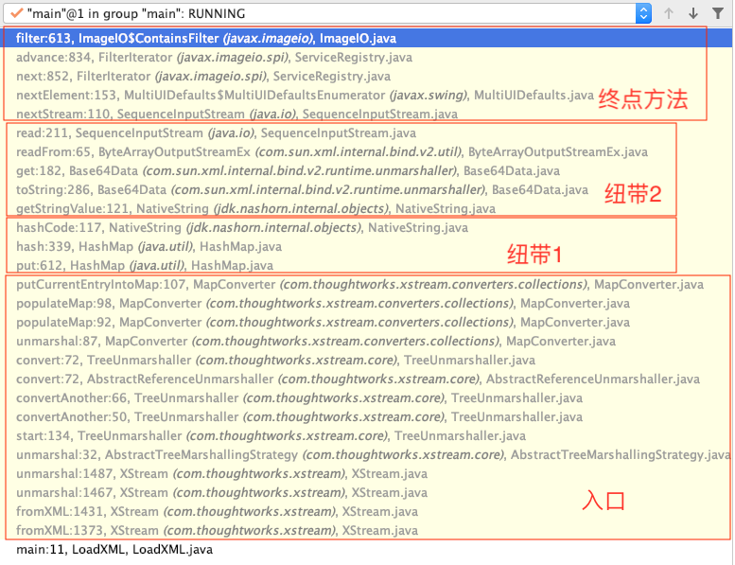The height and width of the screenshot is (565, 735).
Task: Select frame getStringValue:121, NativeString
Action: (x=367, y=208)
